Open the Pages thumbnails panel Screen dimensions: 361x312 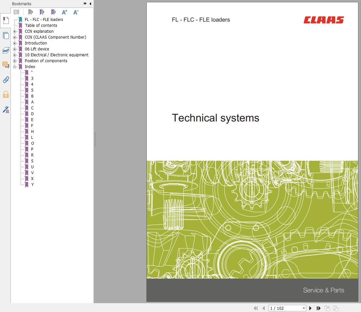tap(6, 35)
